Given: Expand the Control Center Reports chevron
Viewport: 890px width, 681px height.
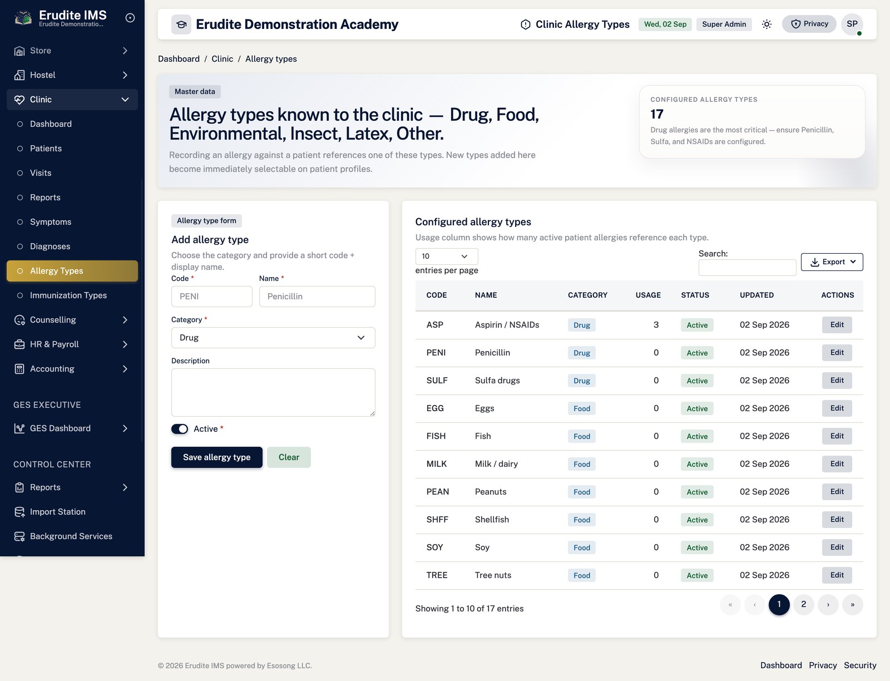Looking at the screenshot, I should [125, 487].
